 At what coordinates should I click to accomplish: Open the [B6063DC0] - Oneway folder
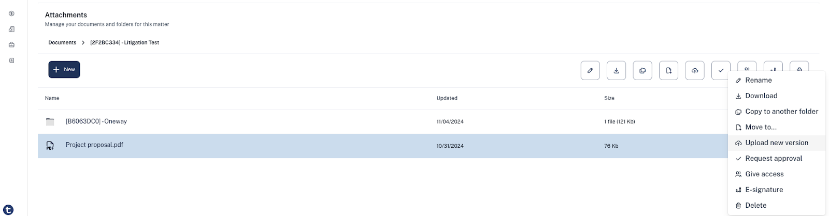[x=96, y=121]
